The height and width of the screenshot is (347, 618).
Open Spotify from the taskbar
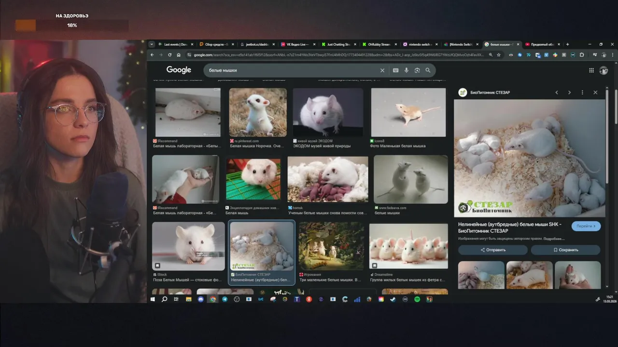tap(417, 299)
